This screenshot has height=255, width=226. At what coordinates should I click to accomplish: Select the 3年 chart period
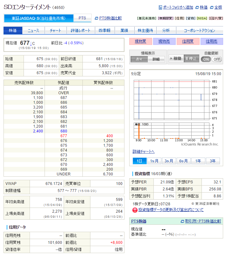[213, 161]
